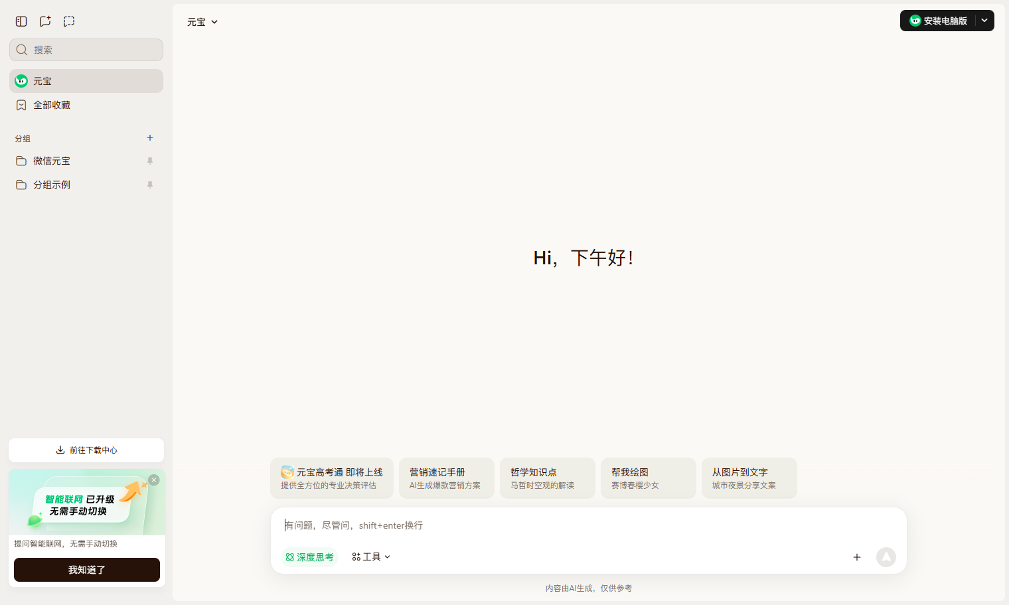Open the 微信元宝 group folder
This screenshot has width=1009, height=605.
pos(86,161)
